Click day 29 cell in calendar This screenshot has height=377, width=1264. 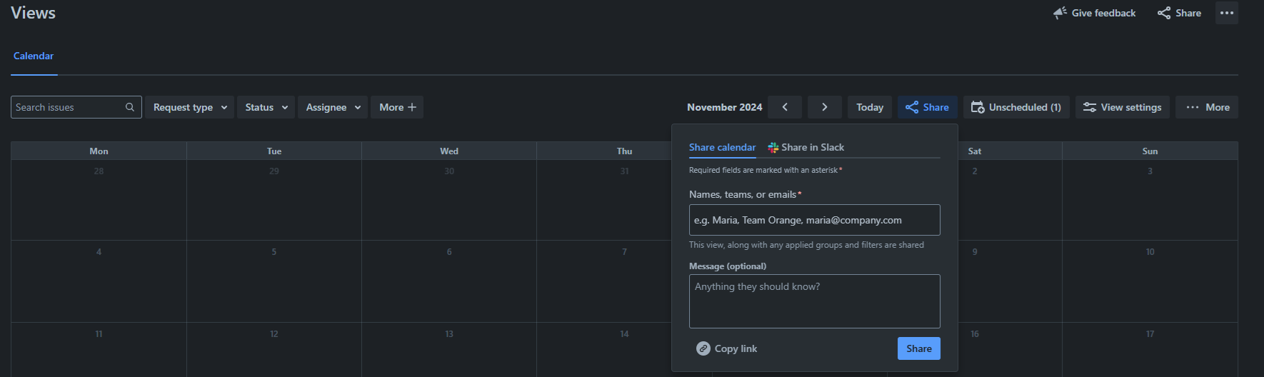pyautogui.click(x=274, y=200)
